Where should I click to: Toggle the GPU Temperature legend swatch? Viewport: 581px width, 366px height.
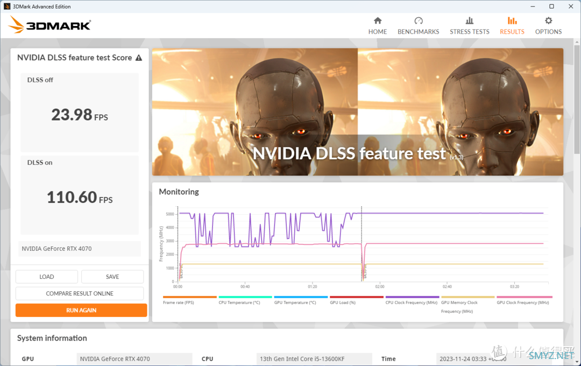pyautogui.click(x=301, y=297)
